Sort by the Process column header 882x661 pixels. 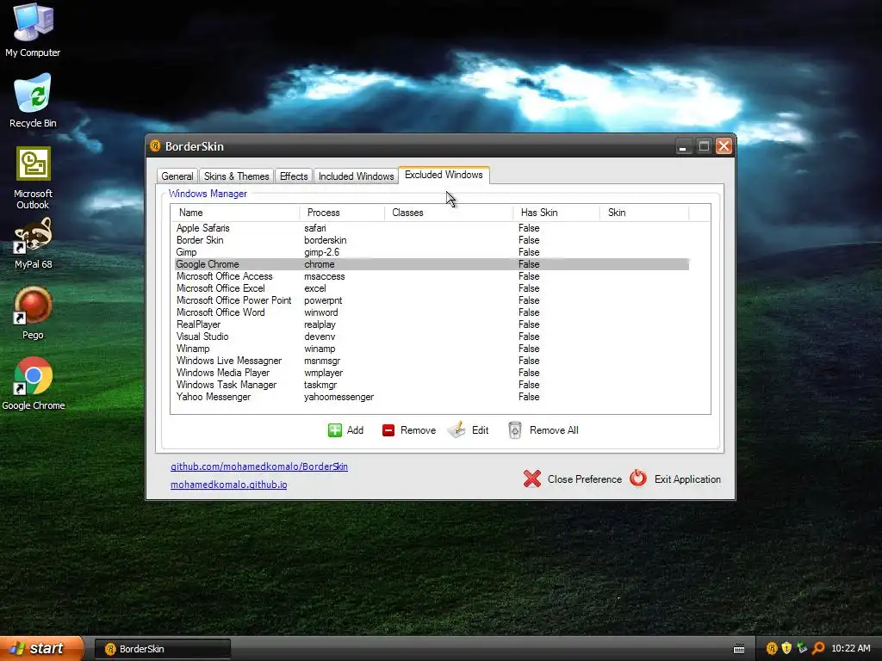342,213
